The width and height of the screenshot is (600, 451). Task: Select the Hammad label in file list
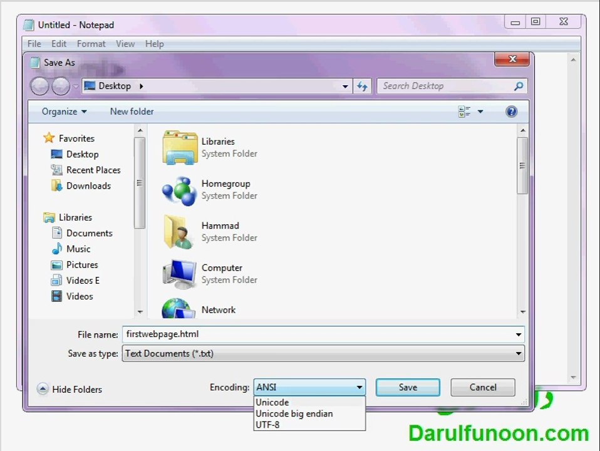click(220, 225)
